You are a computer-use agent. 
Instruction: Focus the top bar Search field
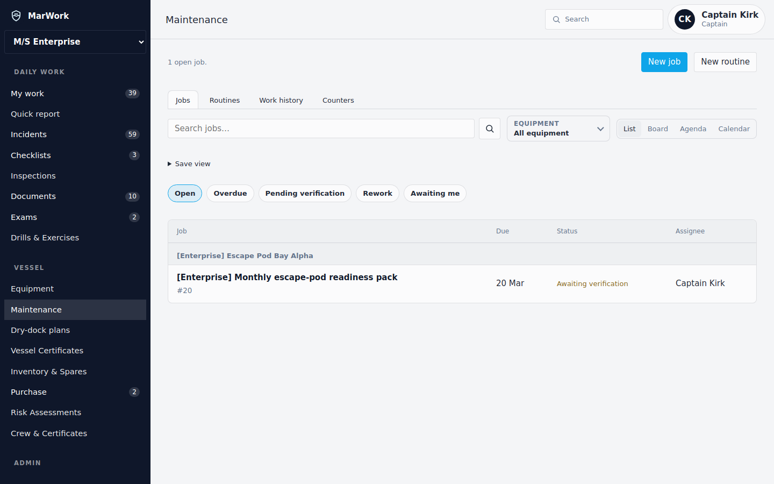[x=604, y=19]
